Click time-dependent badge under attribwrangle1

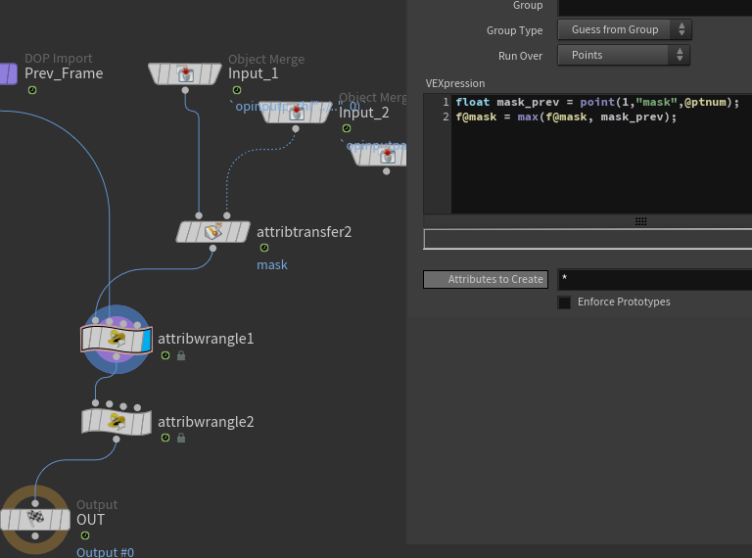165,355
